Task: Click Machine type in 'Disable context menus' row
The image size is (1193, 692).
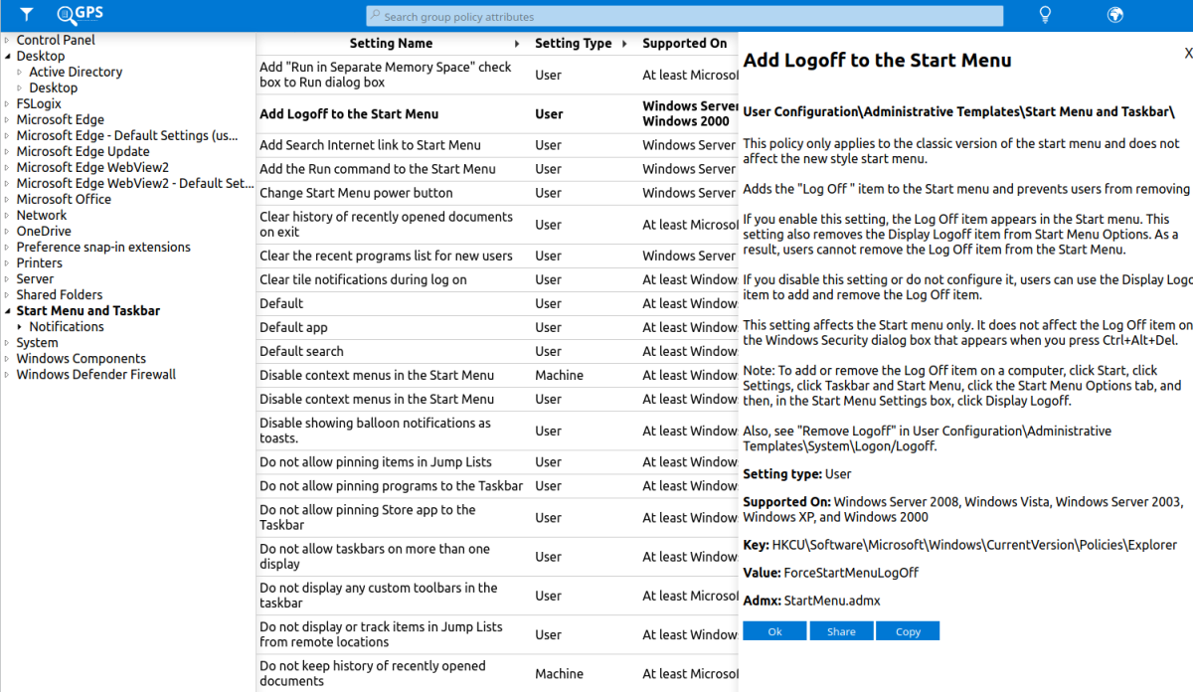Action: (x=559, y=375)
